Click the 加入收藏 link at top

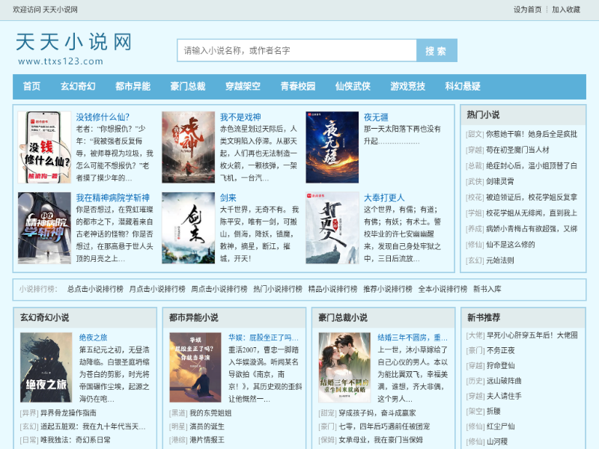(566, 10)
